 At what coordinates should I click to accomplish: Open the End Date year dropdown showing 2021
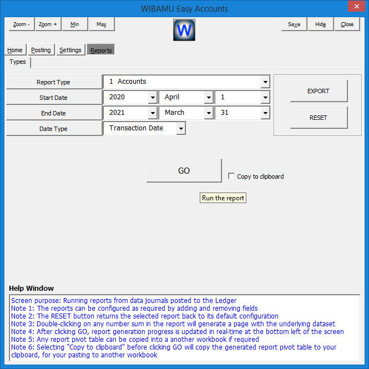(153, 113)
